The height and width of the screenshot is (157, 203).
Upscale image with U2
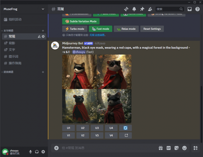[x=83, y=128]
